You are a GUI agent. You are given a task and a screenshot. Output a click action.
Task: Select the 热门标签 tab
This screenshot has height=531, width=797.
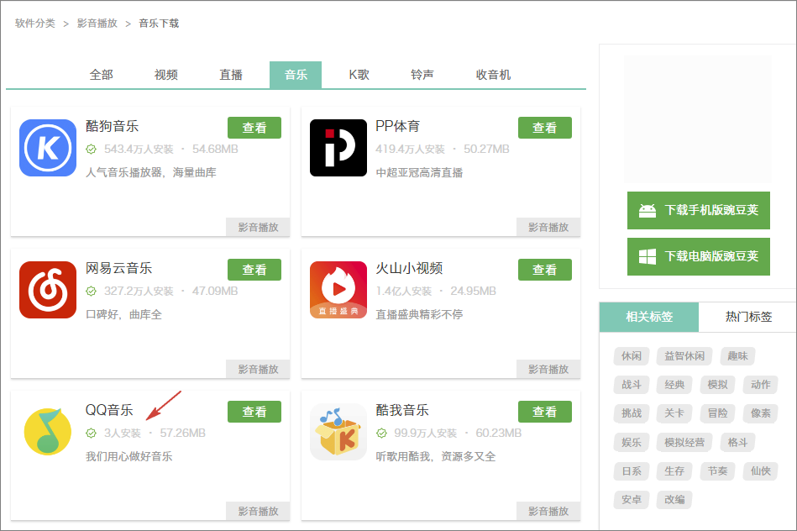[748, 317]
